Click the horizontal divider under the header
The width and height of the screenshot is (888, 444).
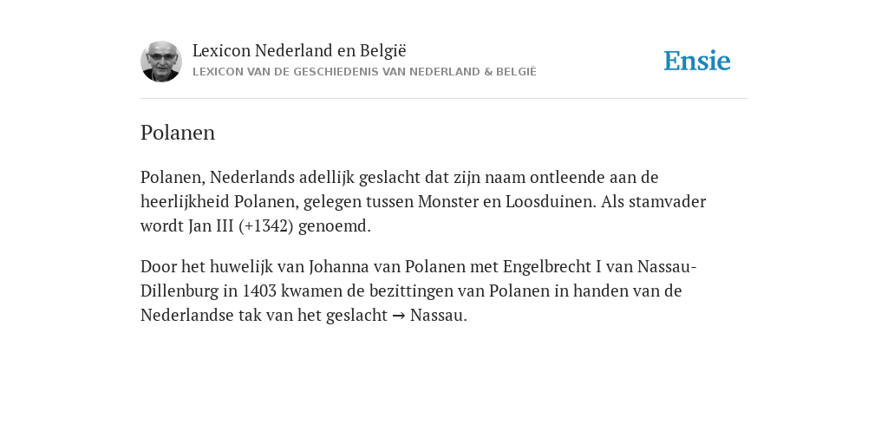444,99
